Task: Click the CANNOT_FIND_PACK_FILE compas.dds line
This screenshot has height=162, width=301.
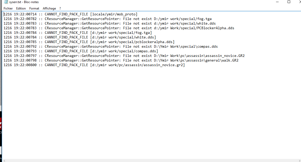Action: click(x=81, y=51)
